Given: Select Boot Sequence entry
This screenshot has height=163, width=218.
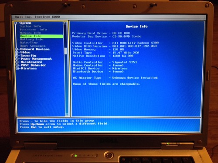Looking at the screenshot, I should (x=33, y=46).
